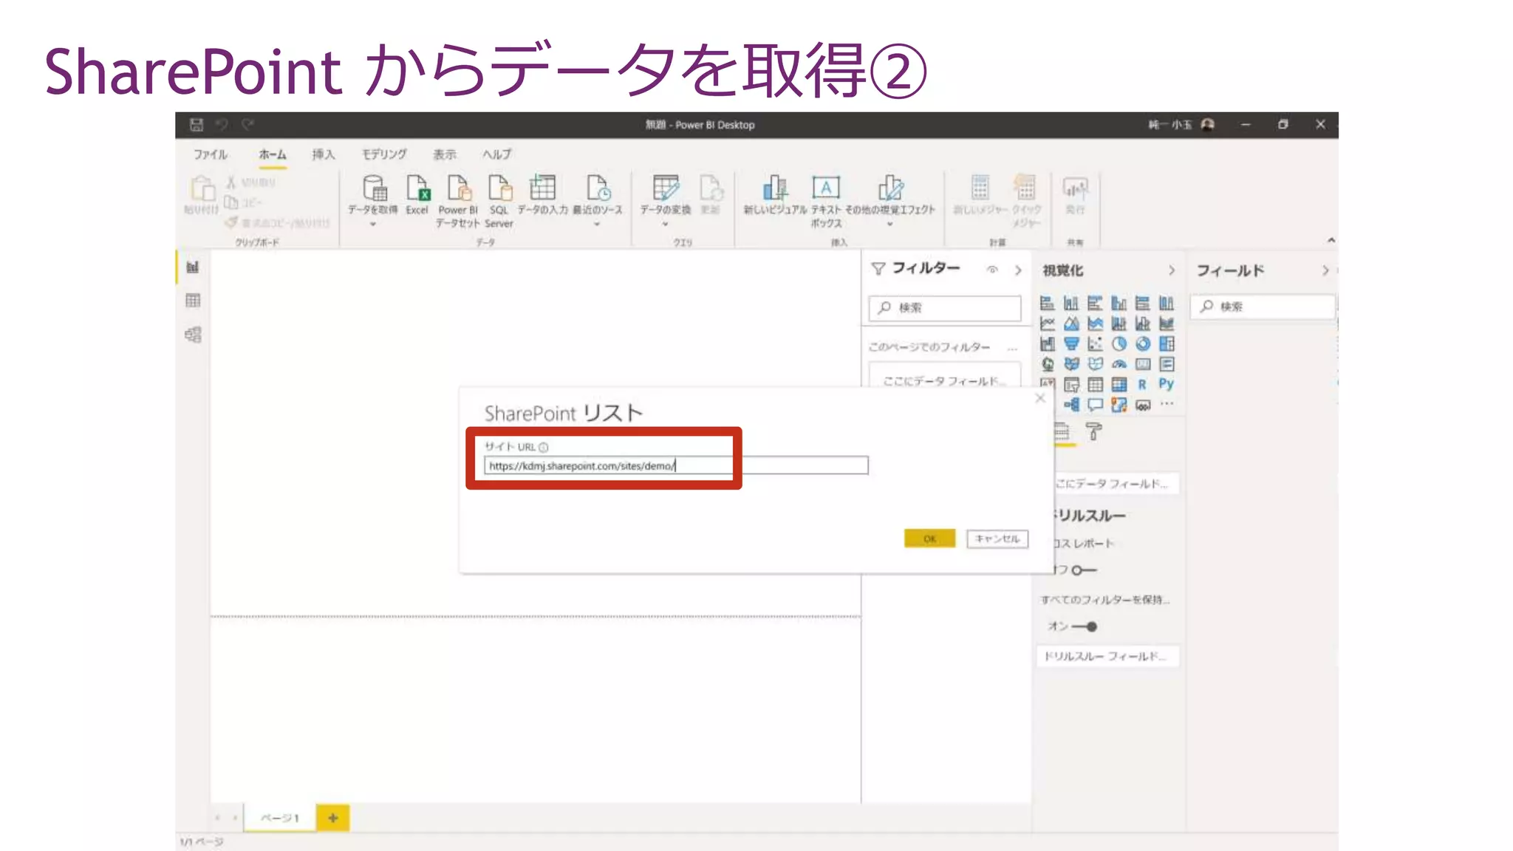Image resolution: width=1513 pixels, height=851 pixels.
Task: Toggle filter pane visibility eye icon
Action: [992, 270]
